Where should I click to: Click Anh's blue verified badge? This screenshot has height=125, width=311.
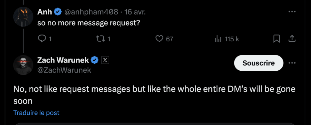pyautogui.click(x=58, y=12)
